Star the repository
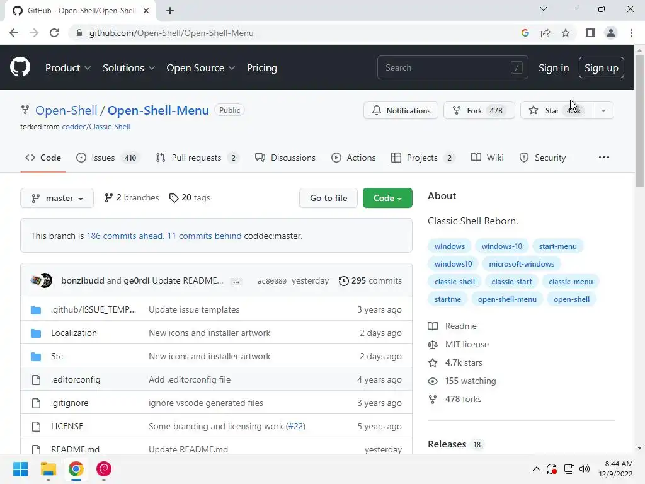 click(x=557, y=110)
